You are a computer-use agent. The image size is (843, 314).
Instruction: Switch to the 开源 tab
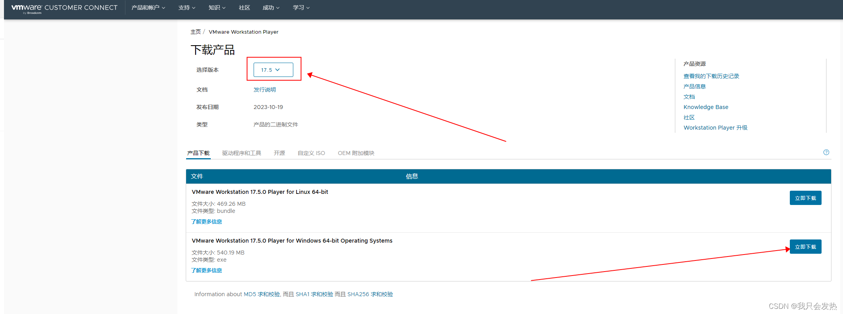tap(279, 153)
